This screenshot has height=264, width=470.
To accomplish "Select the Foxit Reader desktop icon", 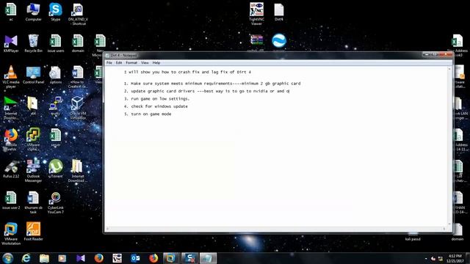I will coord(33,232).
